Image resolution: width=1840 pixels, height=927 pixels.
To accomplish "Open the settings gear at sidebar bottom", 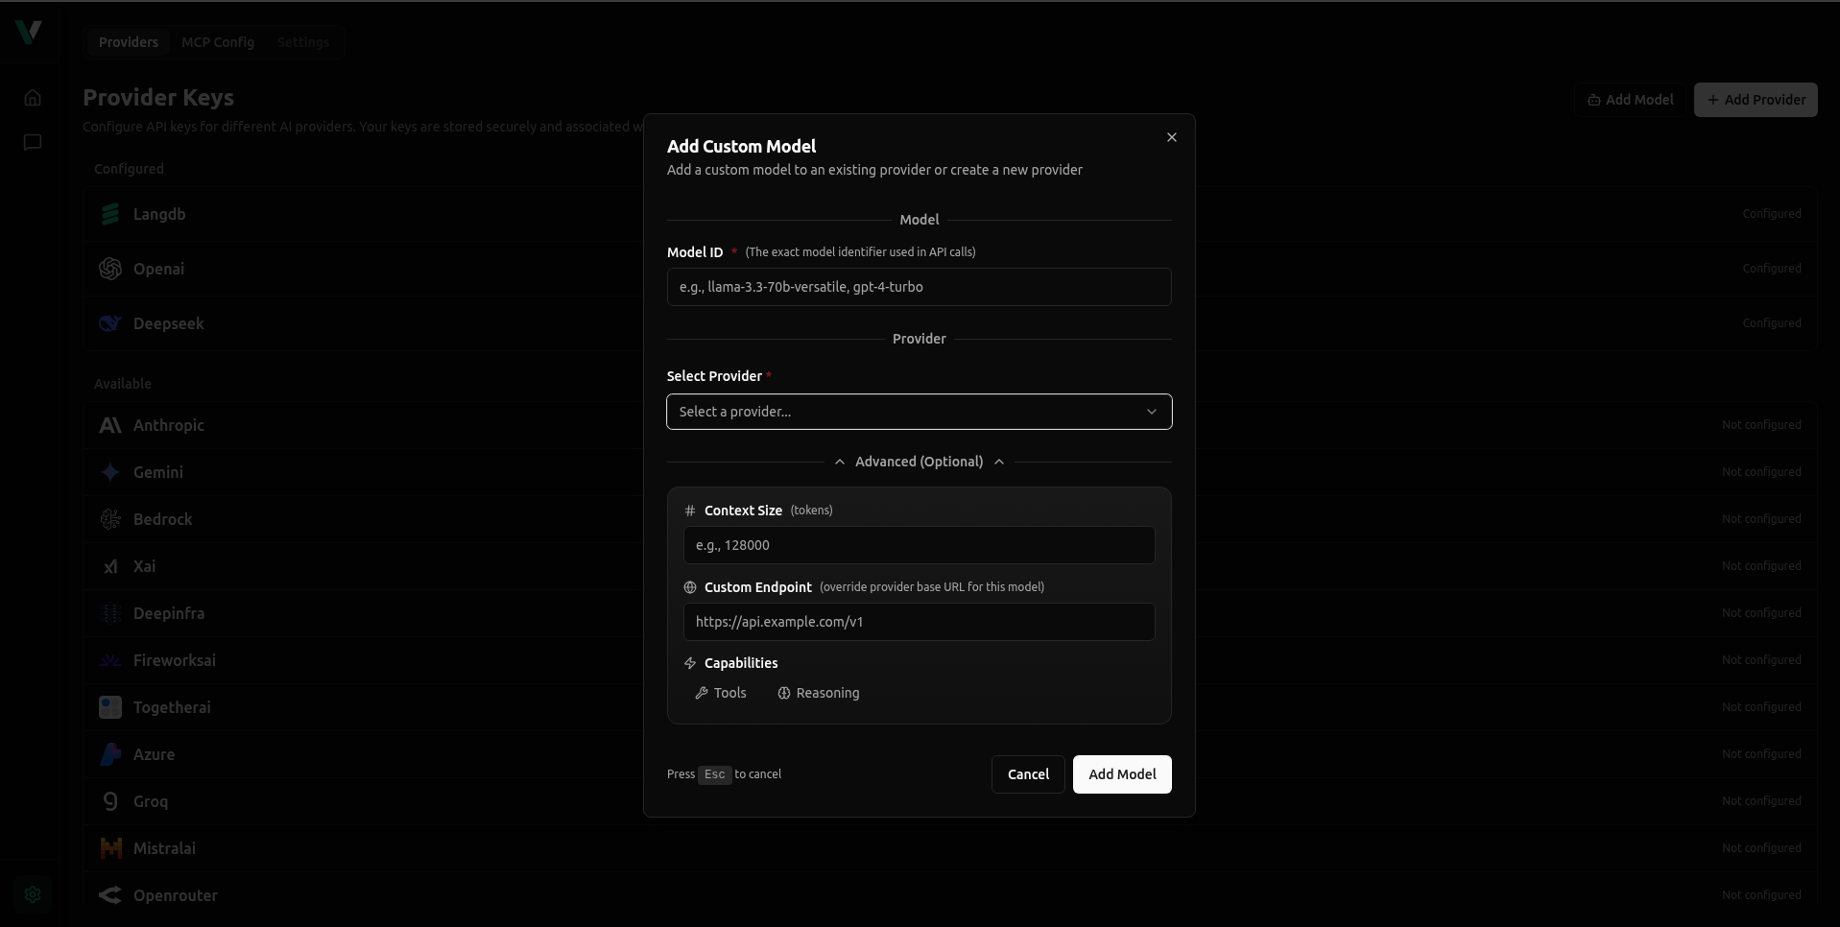I will (x=34, y=894).
